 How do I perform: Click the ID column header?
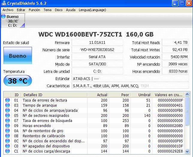16,95
